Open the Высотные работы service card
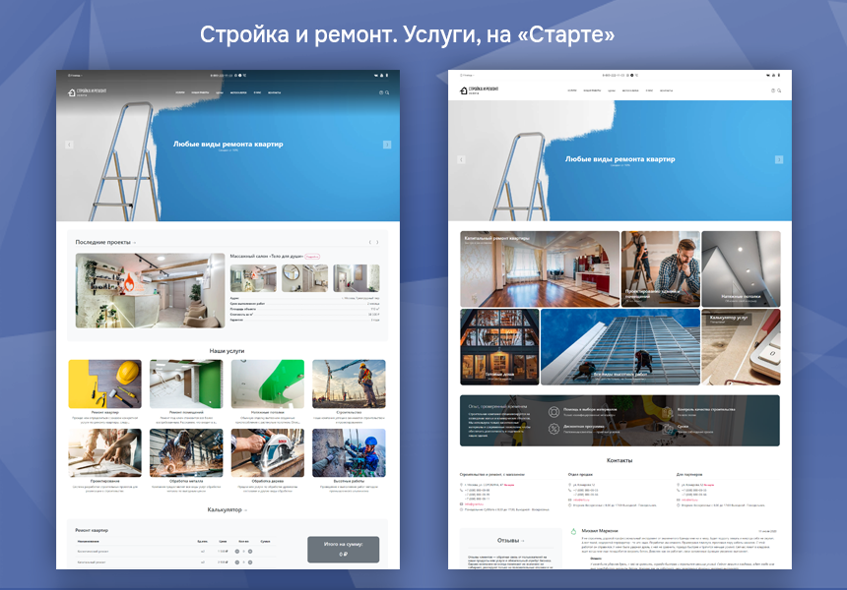The width and height of the screenshot is (847, 590). 349,453
